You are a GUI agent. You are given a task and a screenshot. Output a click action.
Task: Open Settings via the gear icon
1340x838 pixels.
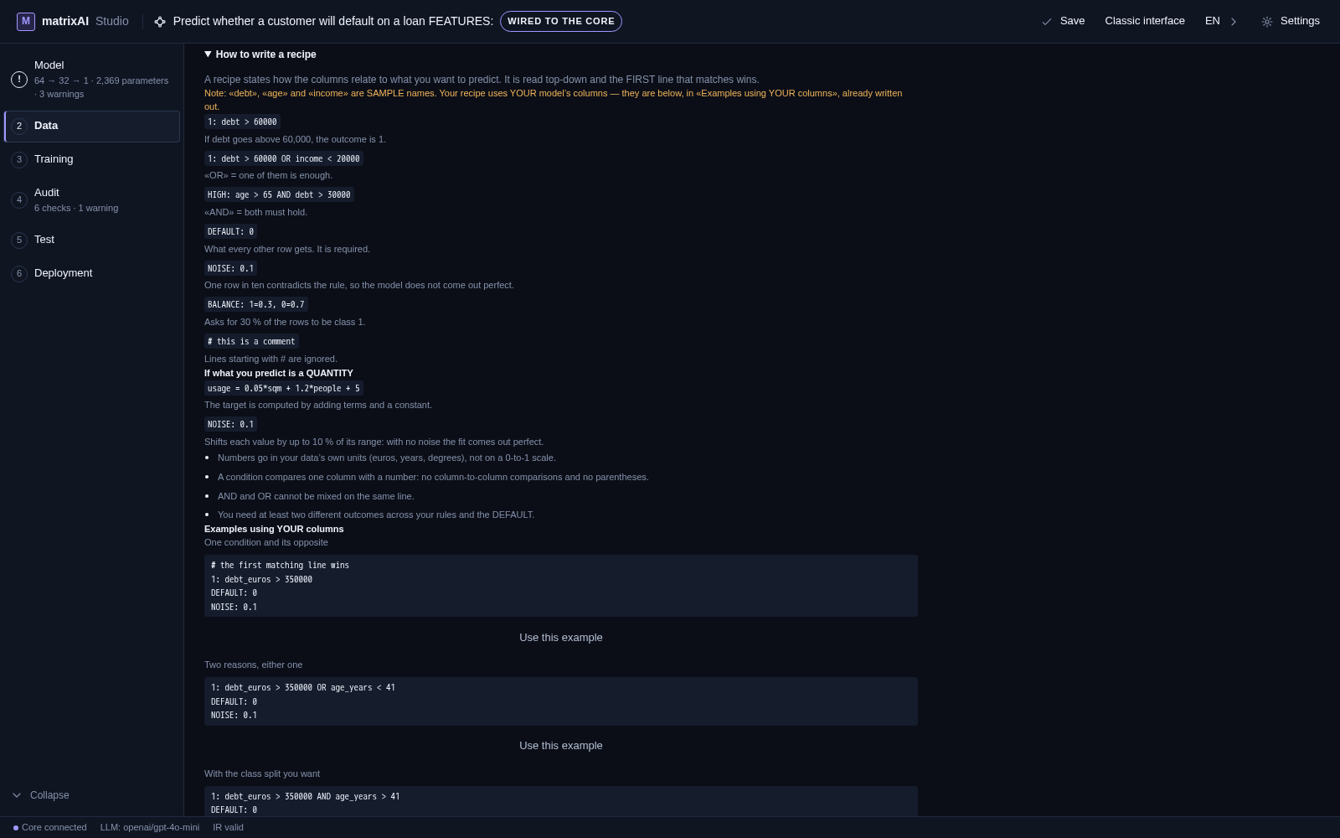(1267, 22)
